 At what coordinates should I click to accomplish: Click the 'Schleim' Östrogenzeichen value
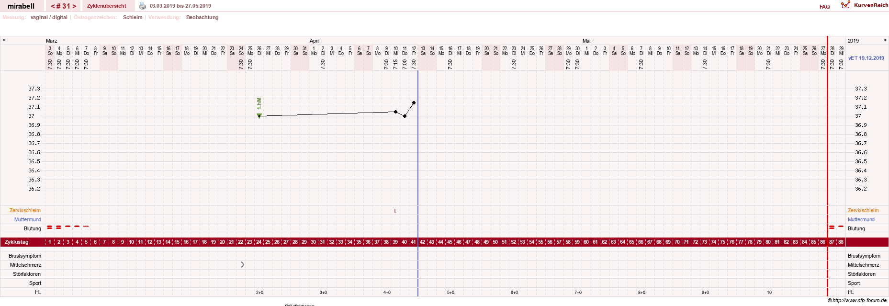pyautogui.click(x=133, y=17)
